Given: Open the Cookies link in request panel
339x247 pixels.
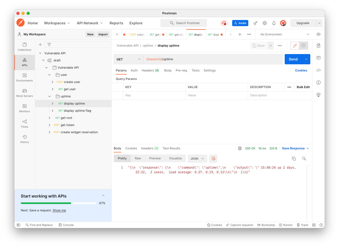Looking at the screenshot, I should pyautogui.click(x=301, y=70).
